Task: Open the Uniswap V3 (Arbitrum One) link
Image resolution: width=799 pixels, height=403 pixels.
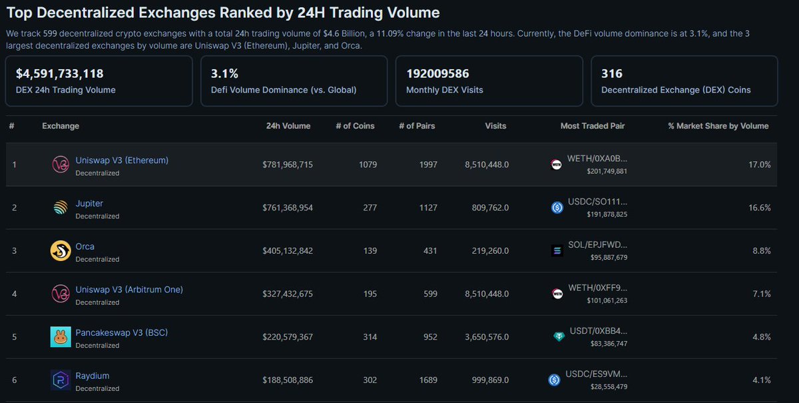Action: coord(129,290)
